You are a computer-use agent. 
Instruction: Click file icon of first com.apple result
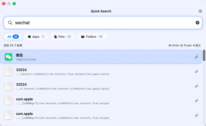pyautogui.click(x=9, y=101)
